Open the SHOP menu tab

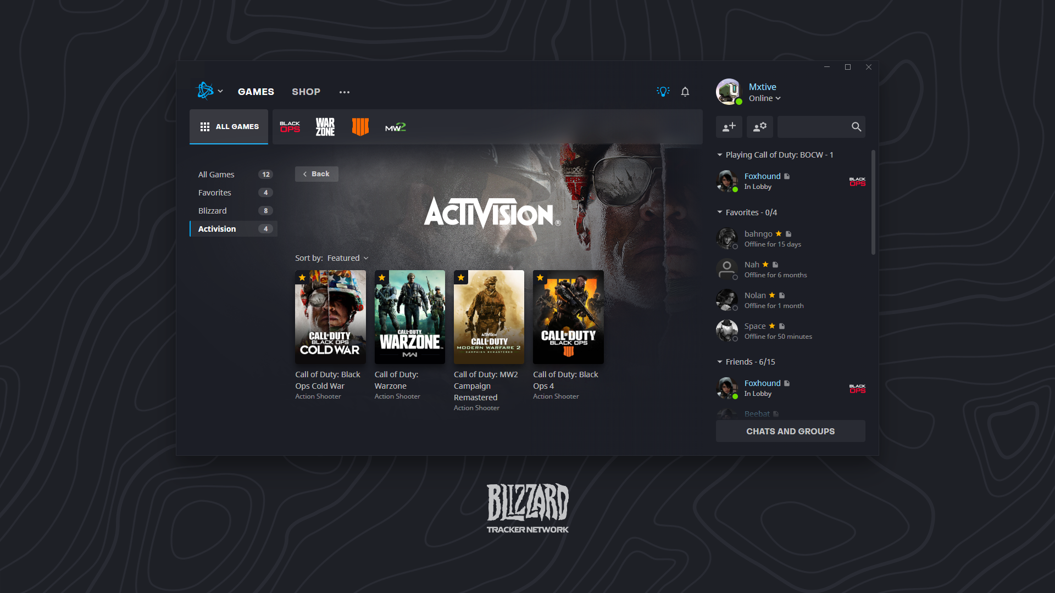tap(306, 91)
